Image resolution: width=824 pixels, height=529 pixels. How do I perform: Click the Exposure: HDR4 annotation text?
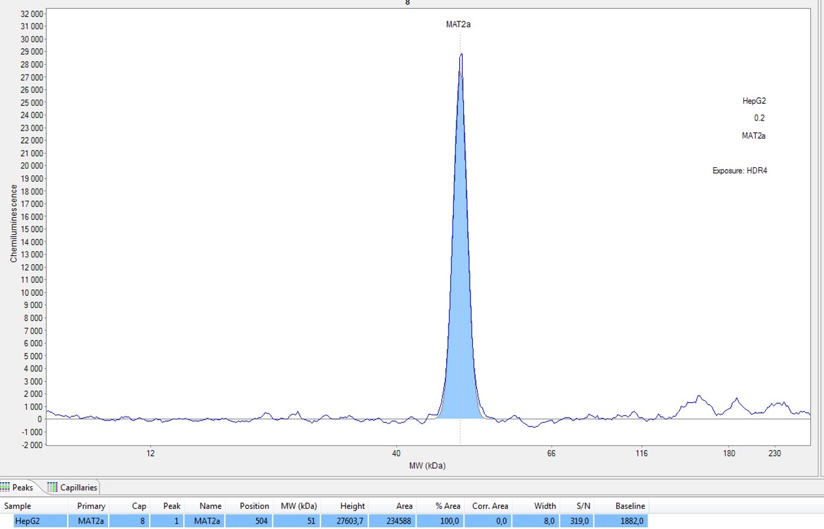(x=739, y=171)
